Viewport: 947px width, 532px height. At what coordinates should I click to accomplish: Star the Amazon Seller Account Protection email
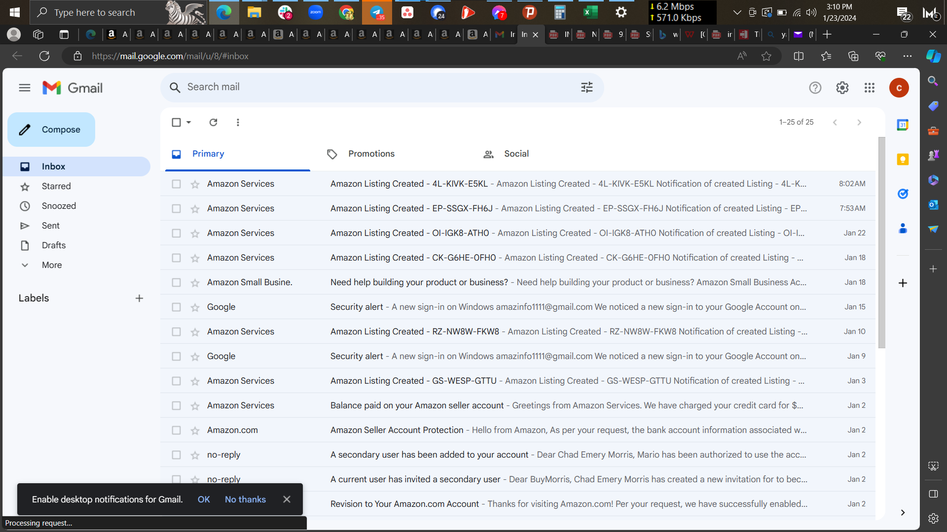(x=195, y=431)
